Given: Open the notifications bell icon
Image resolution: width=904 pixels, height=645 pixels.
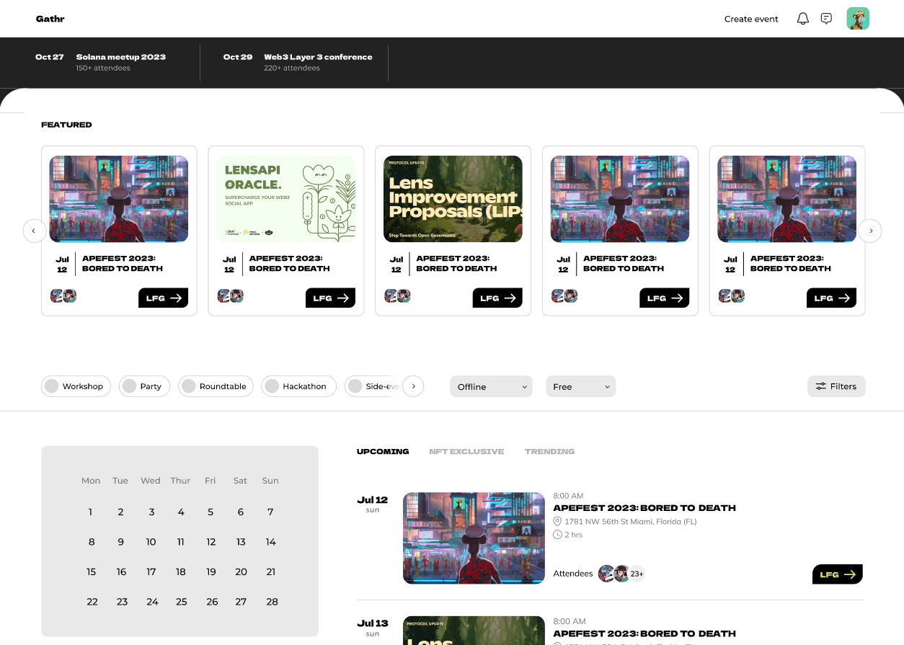Looking at the screenshot, I should point(802,19).
